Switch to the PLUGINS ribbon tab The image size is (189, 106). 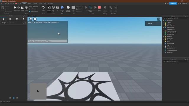[x=50, y=4]
